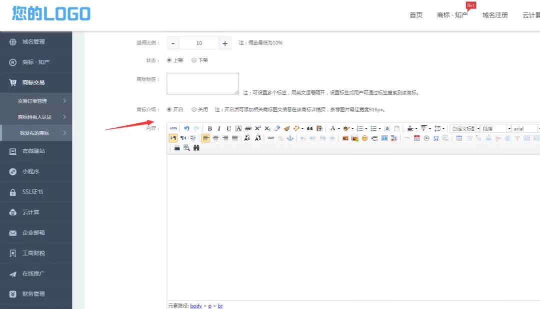Go to 首页 in top navigation
This screenshot has height=309, width=540.
(x=416, y=15)
